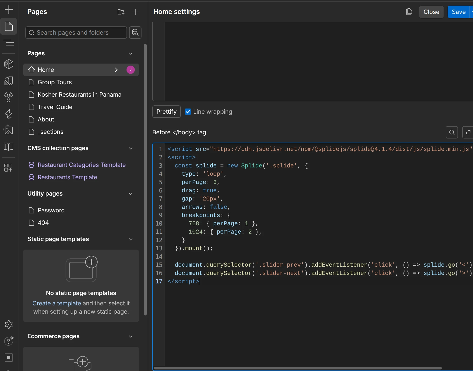Collapse the Utility pages section

coord(131,194)
